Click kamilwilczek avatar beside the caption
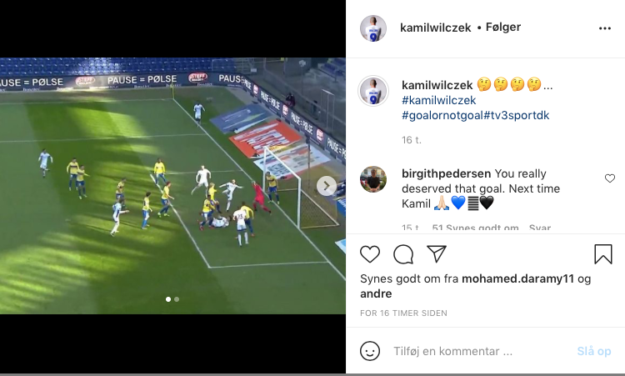The image size is (625, 376). (373, 91)
